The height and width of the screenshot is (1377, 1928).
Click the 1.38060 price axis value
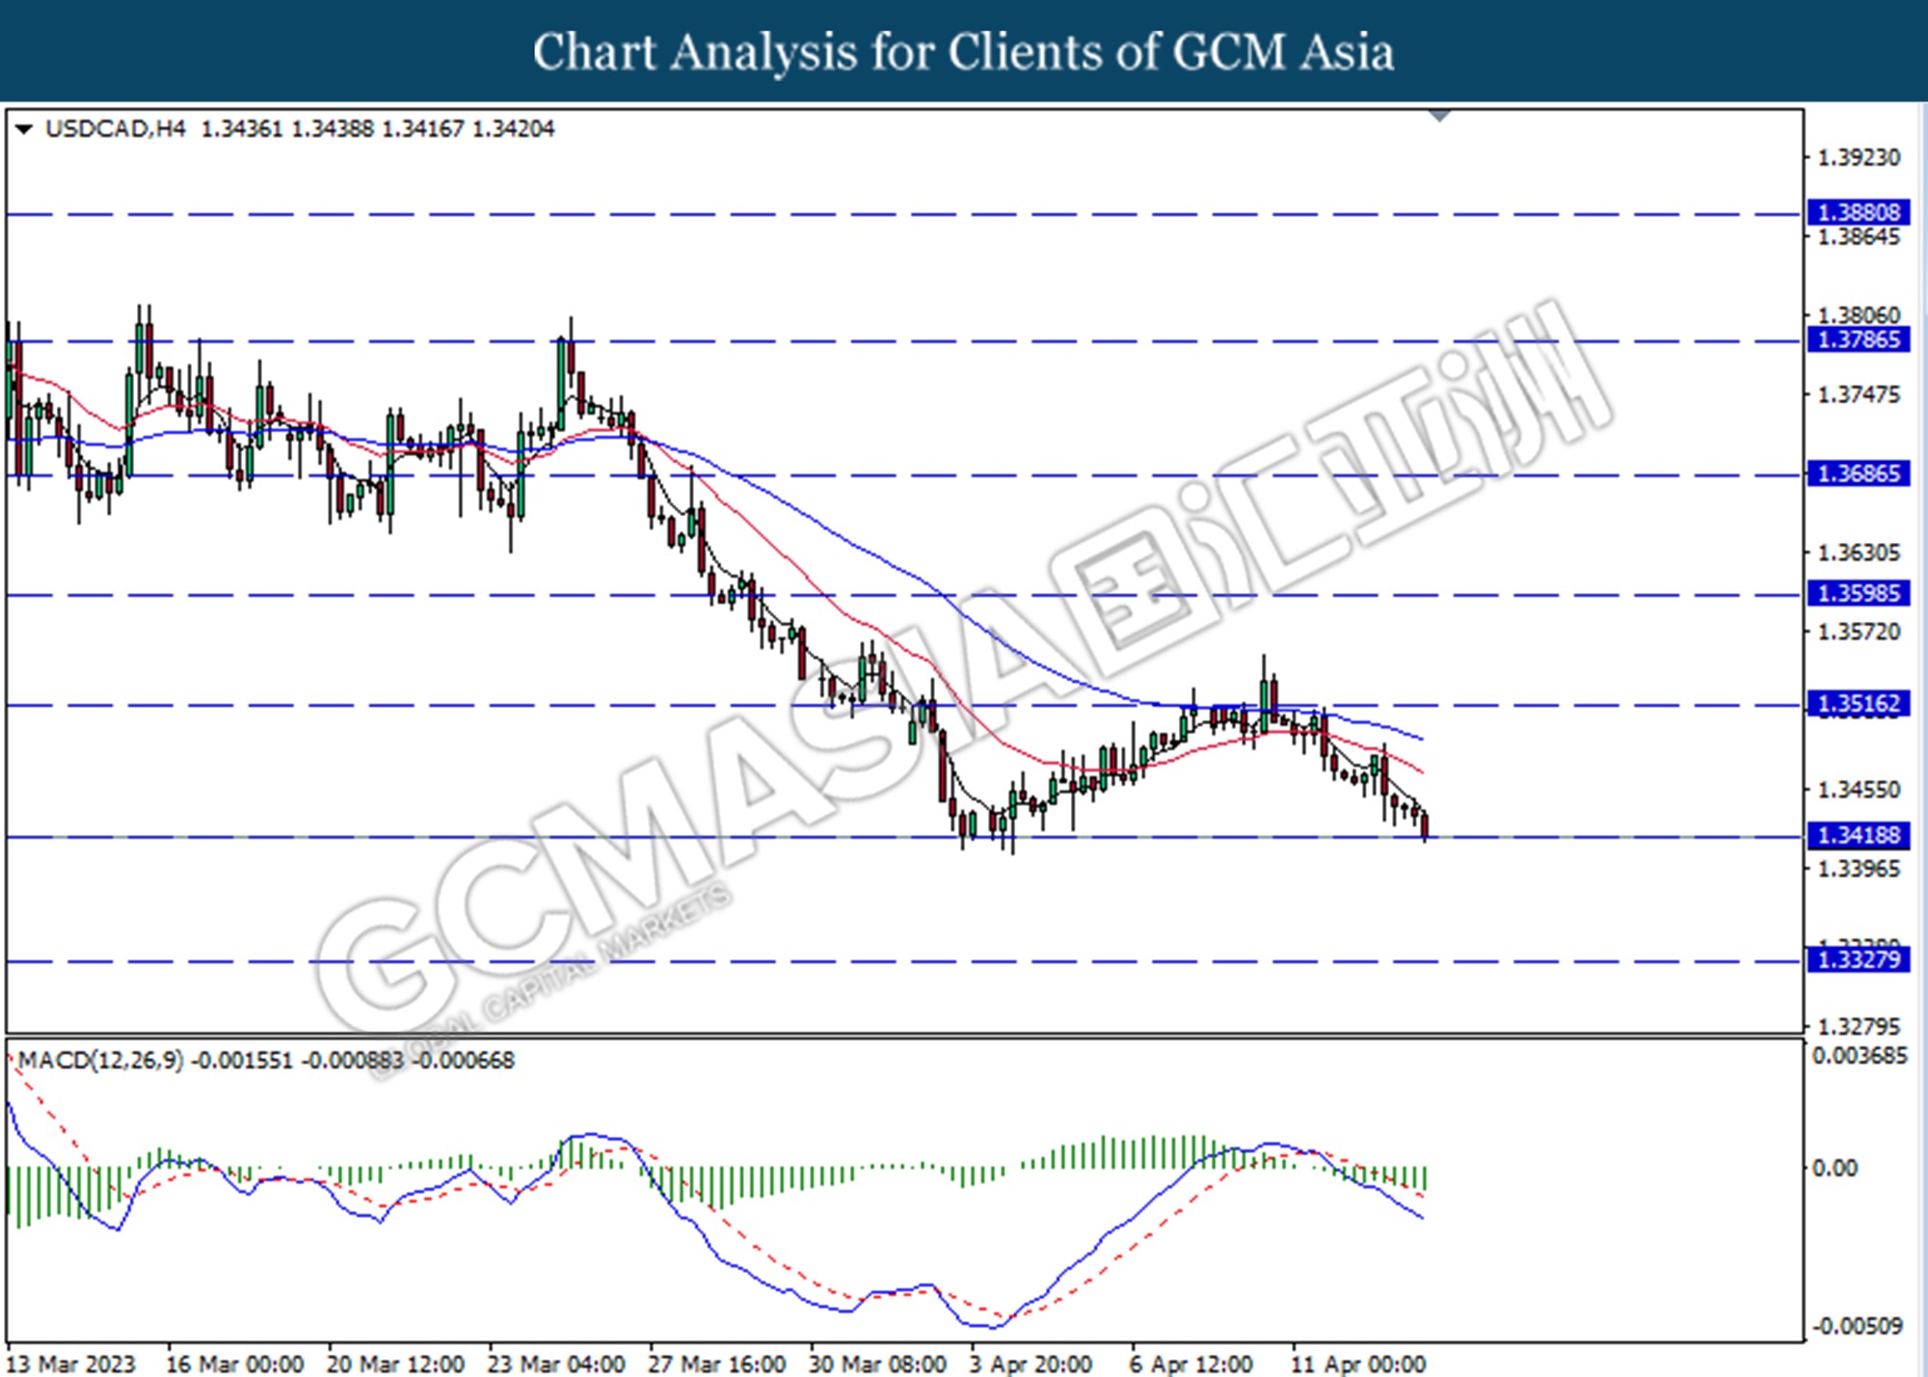[x=1859, y=315]
